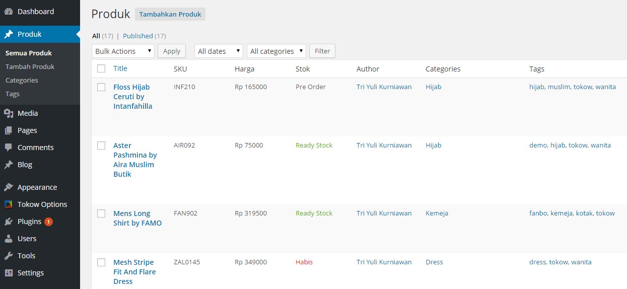The height and width of the screenshot is (289, 627).
Task: Click the Media icon in sidebar
Action: pyautogui.click(x=9, y=113)
